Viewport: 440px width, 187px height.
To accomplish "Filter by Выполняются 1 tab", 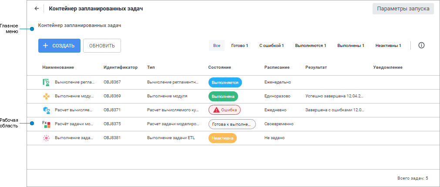I will click(x=310, y=46).
